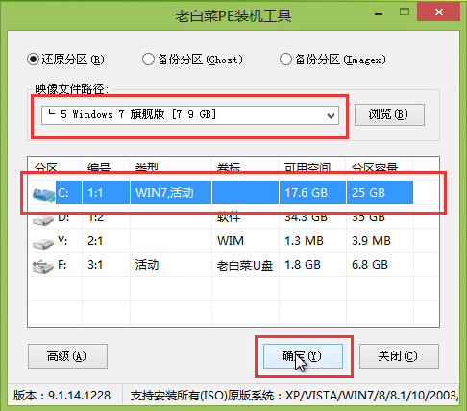Click the 浏览 (B) browse button

[x=389, y=114]
